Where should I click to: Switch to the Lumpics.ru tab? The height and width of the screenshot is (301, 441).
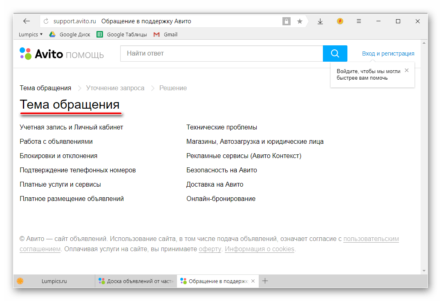tap(54, 281)
